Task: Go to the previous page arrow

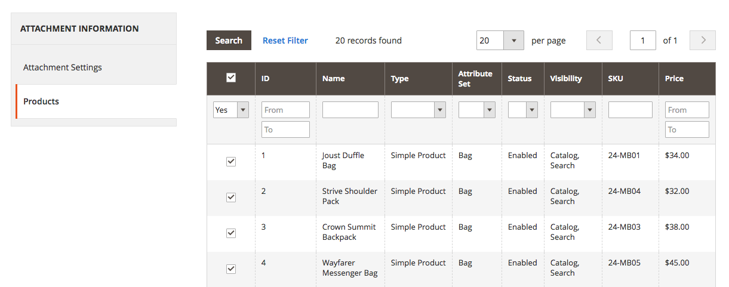Action: point(599,41)
